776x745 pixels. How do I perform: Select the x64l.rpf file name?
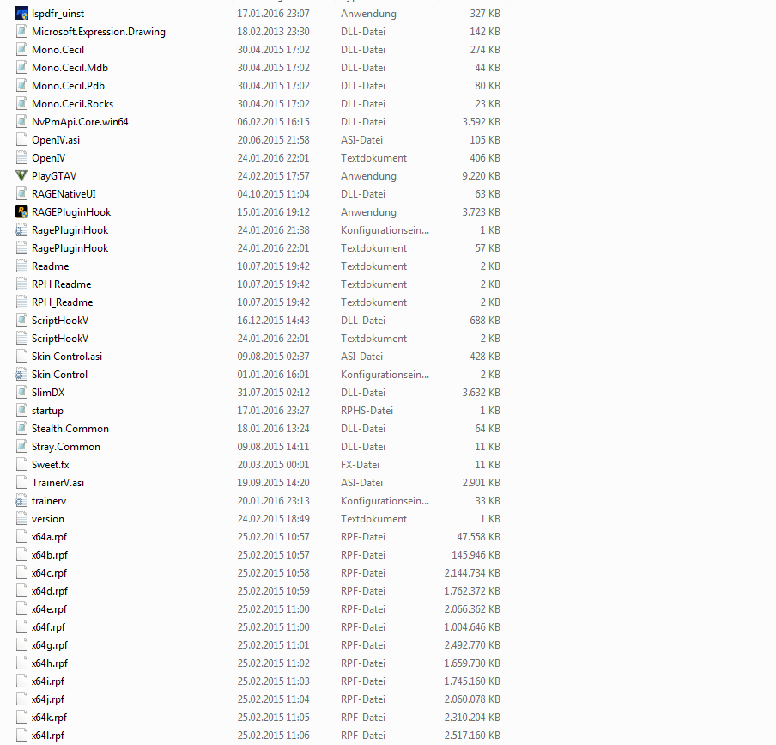48,736
